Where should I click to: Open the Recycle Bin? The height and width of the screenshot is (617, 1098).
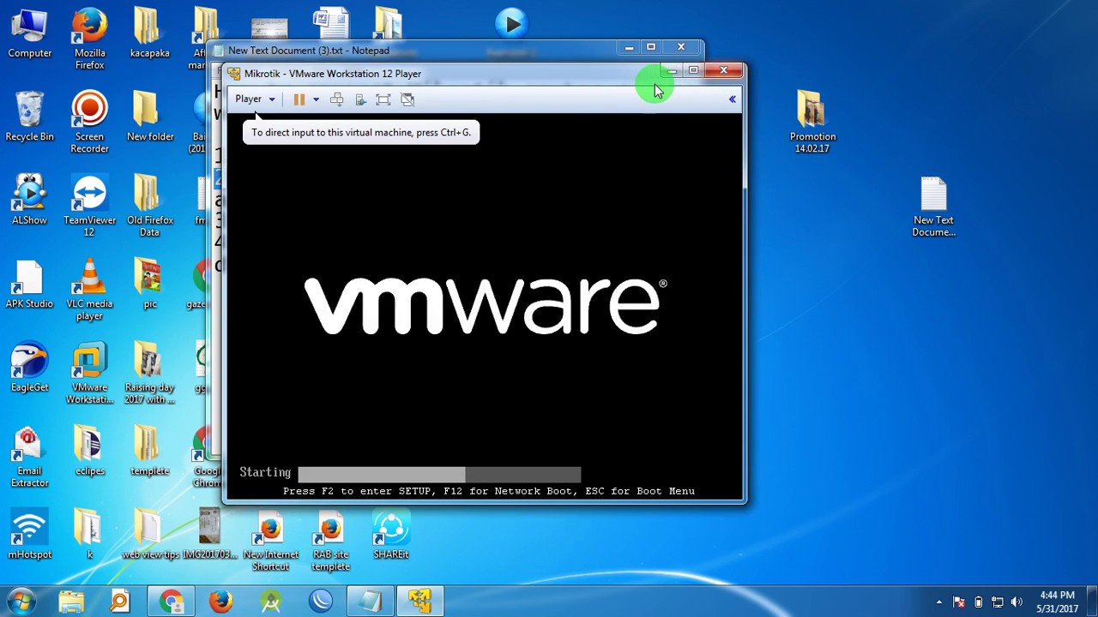click(29, 117)
